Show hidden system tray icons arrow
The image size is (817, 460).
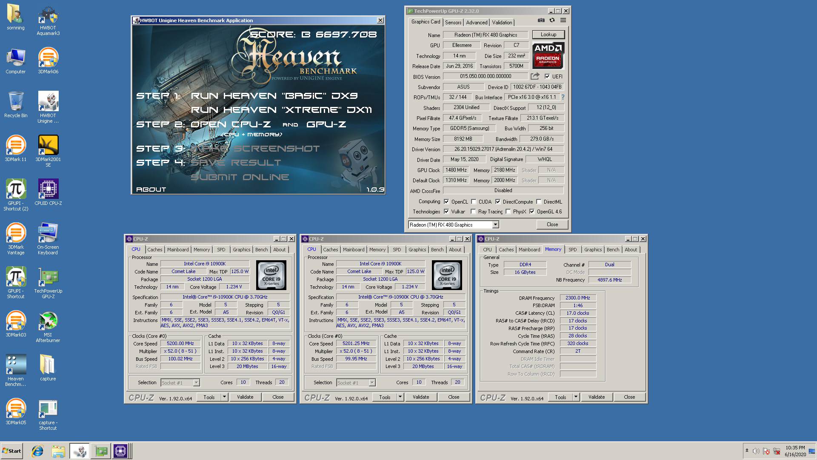747,451
